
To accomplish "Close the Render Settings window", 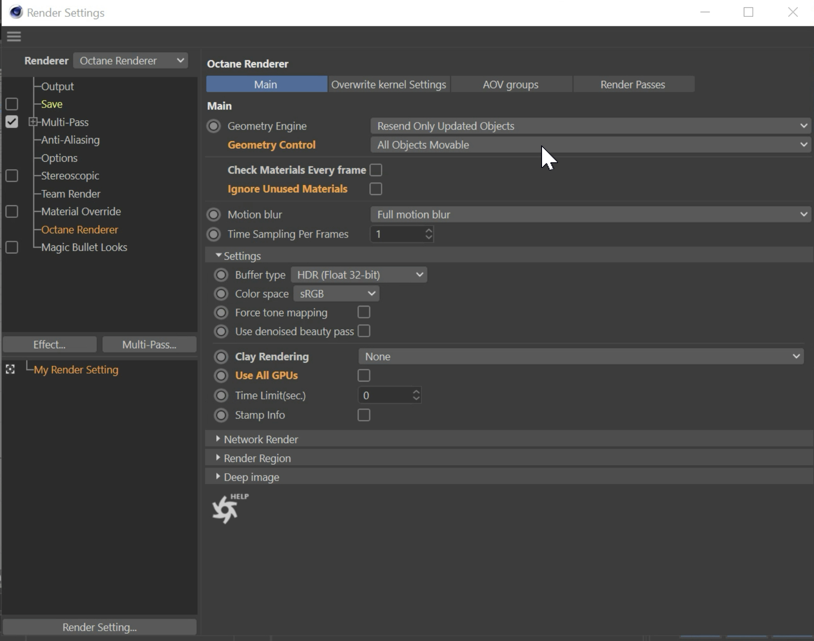I will (793, 12).
